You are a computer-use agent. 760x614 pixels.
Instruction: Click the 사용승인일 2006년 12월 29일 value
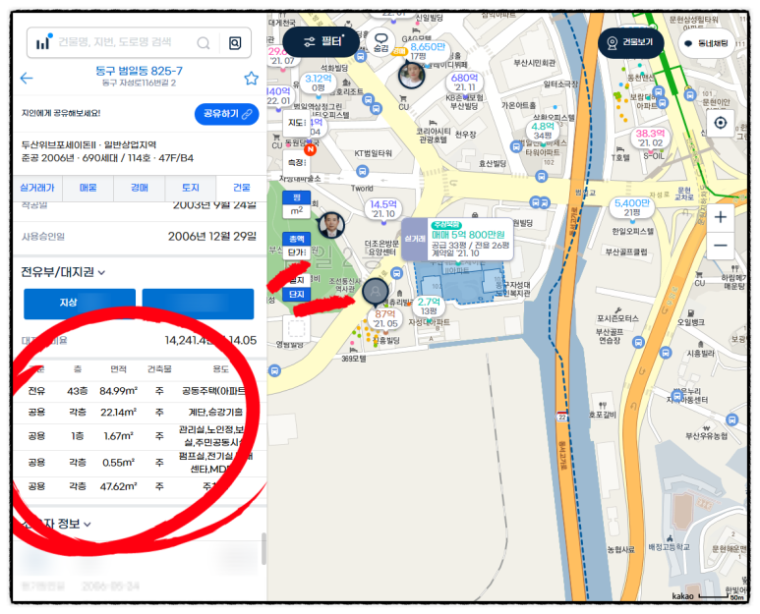point(212,237)
